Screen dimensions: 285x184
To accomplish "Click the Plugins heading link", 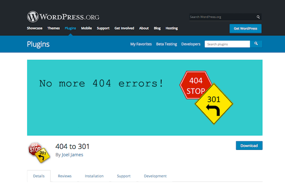I will tap(38, 44).
